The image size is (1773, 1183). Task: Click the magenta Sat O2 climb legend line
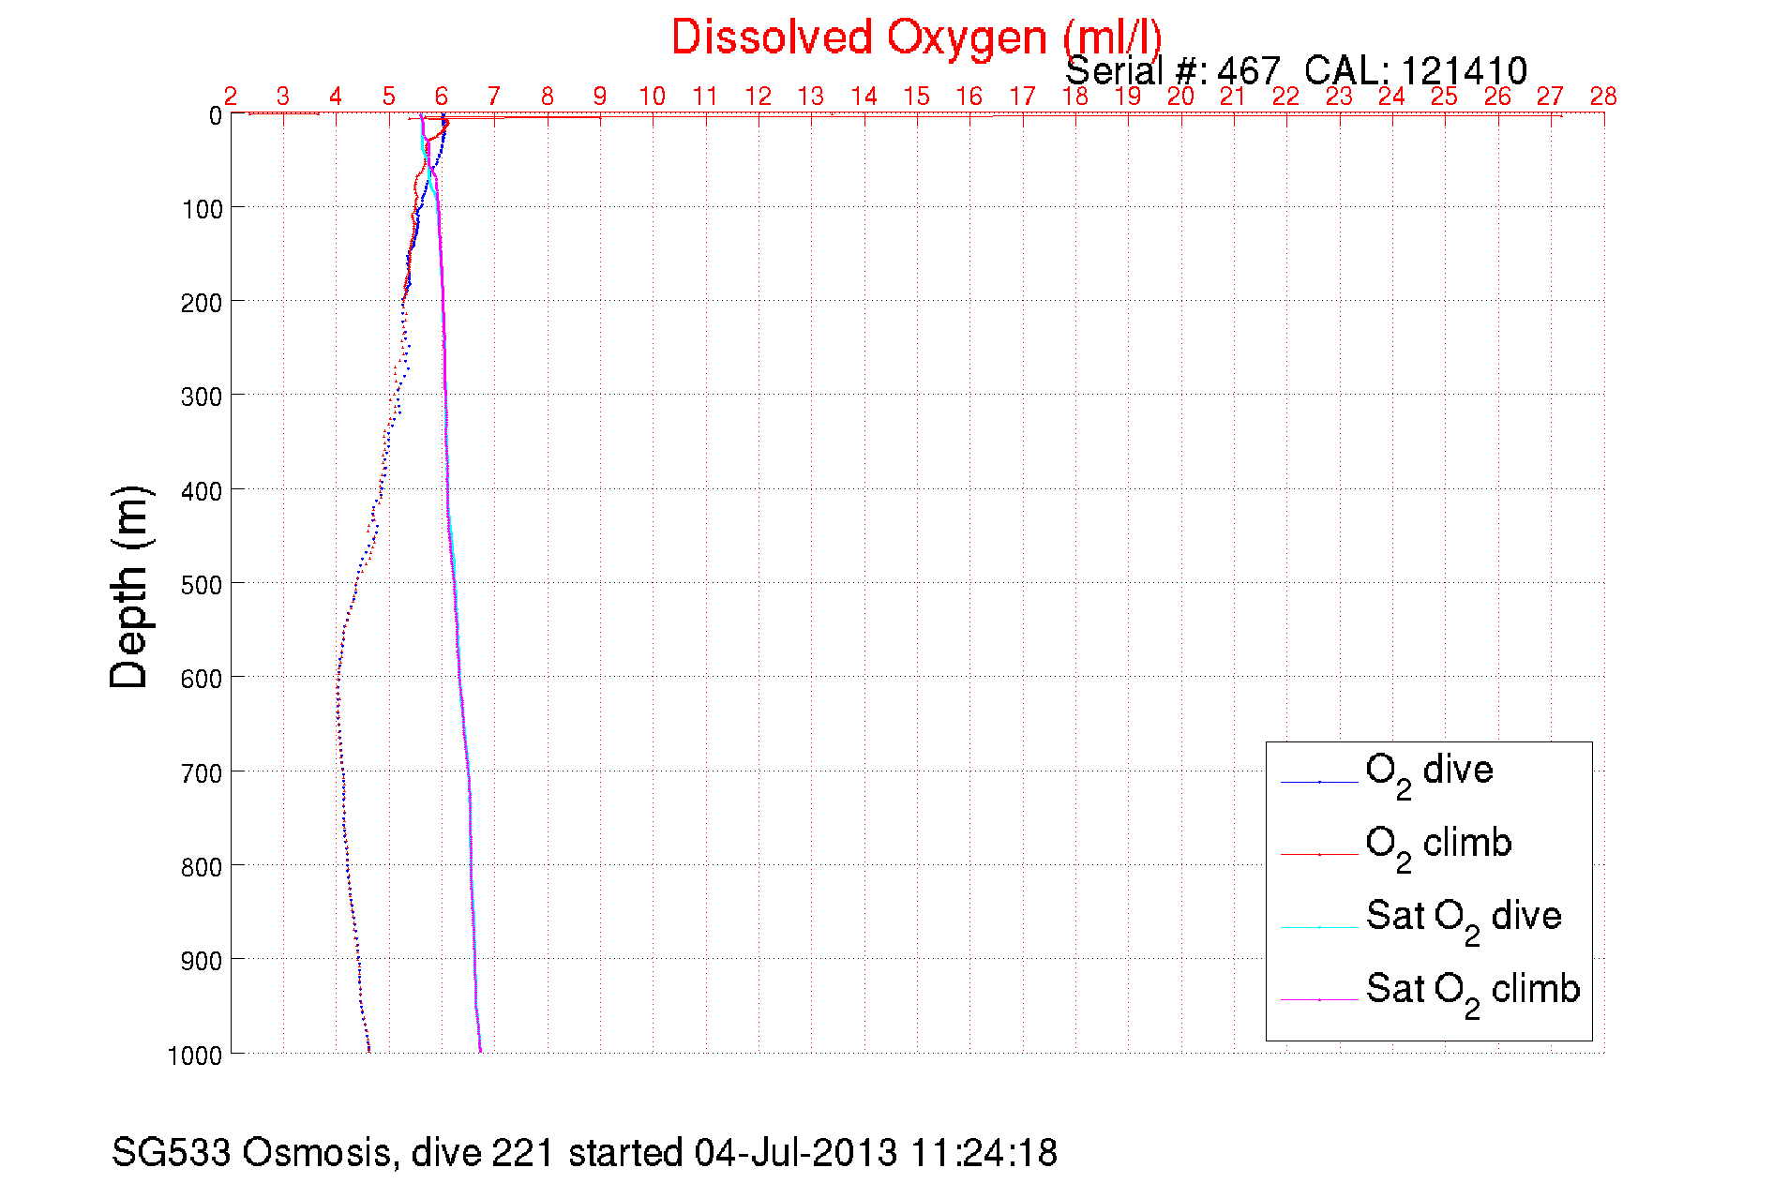[x=1319, y=999]
